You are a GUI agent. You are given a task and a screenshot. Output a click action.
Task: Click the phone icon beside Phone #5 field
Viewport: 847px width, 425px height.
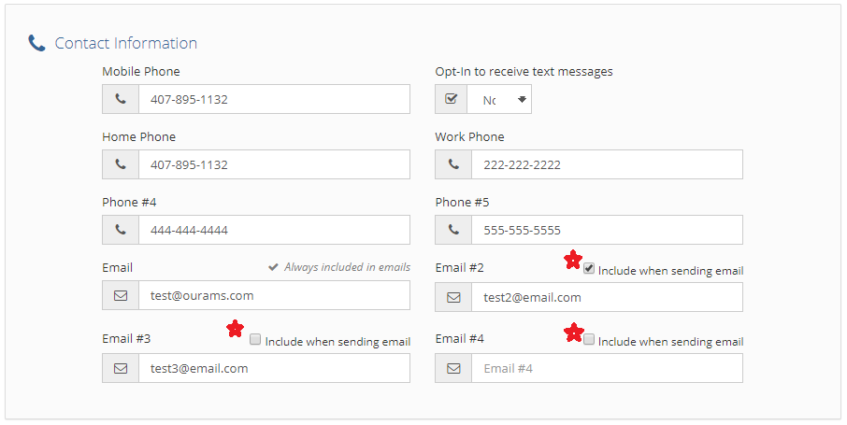click(x=453, y=230)
